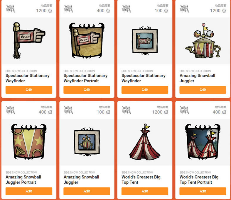Open the World's Greatest Big Top Tent Portrait title
The height and width of the screenshot is (200, 231).
pyautogui.click(x=199, y=180)
